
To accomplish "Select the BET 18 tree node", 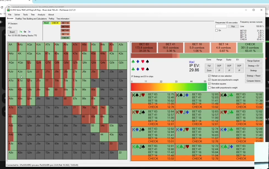I will (65, 23).
